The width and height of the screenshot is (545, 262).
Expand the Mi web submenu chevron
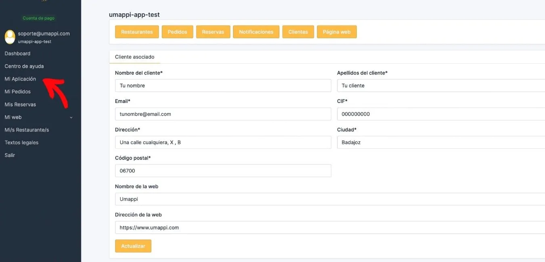pyautogui.click(x=71, y=117)
